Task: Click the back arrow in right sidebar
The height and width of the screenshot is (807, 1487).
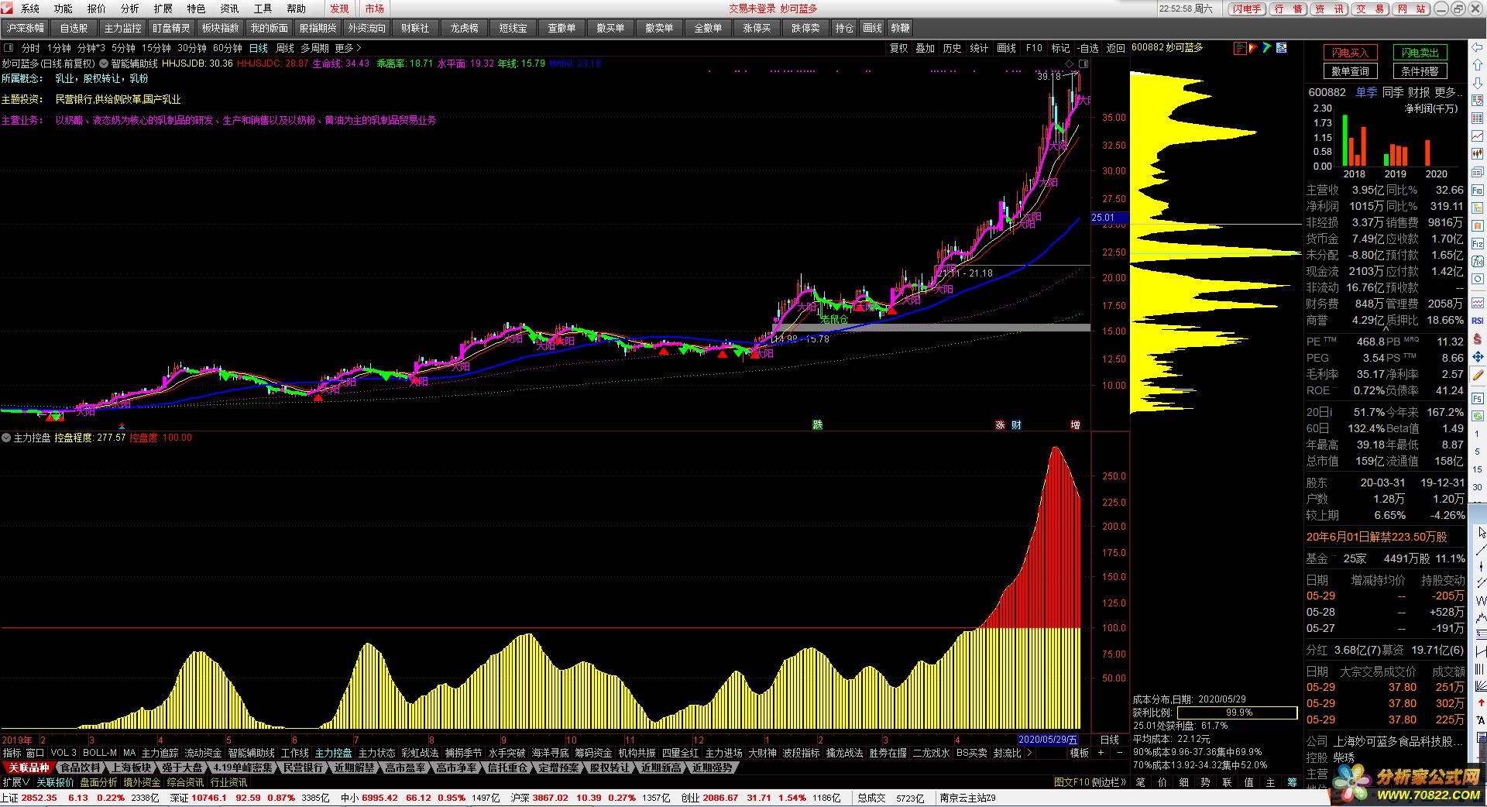Action: click(x=1478, y=48)
